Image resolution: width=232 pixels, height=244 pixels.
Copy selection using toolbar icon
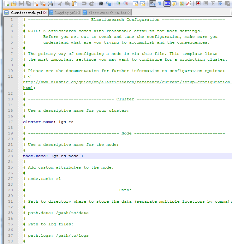pos(67,3)
